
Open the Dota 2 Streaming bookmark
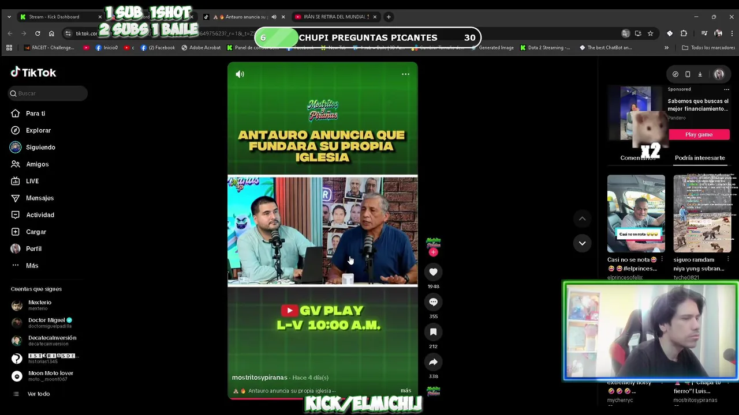[545, 48]
